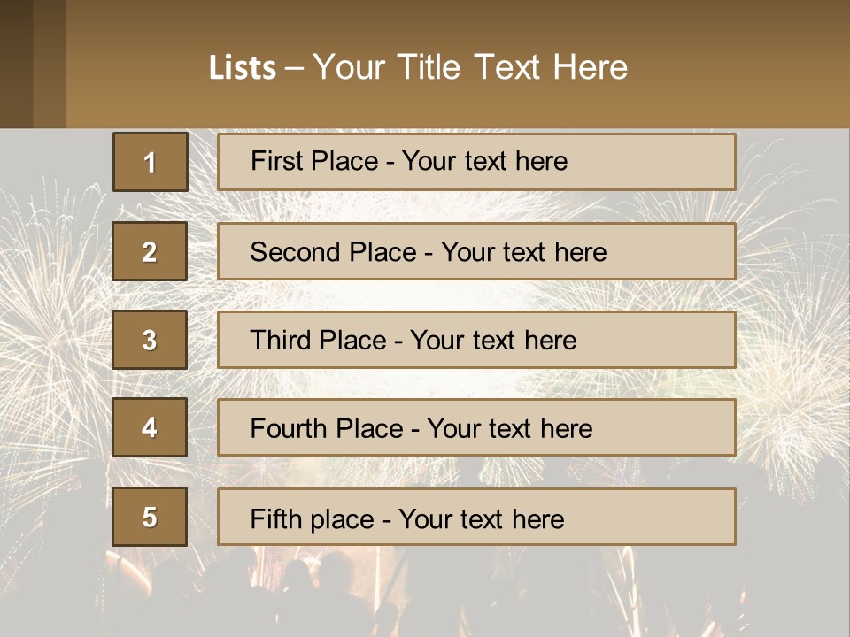850x637 pixels.
Task: Select the number 2 square
Action: pyautogui.click(x=150, y=251)
